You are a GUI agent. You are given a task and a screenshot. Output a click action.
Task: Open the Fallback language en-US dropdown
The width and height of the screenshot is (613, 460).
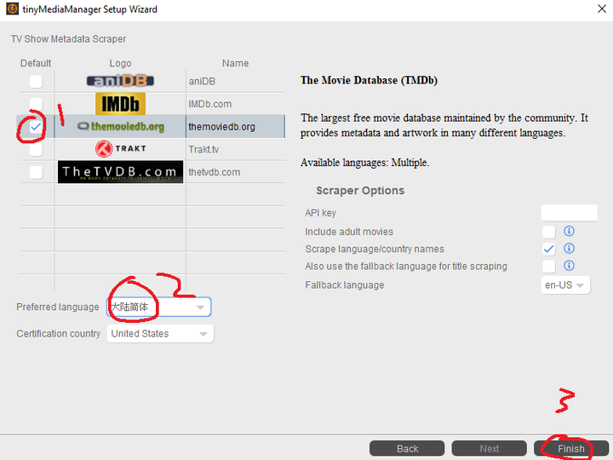click(565, 285)
